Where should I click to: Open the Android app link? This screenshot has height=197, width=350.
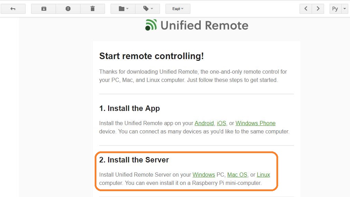pyautogui.click(x=204, y=123)
